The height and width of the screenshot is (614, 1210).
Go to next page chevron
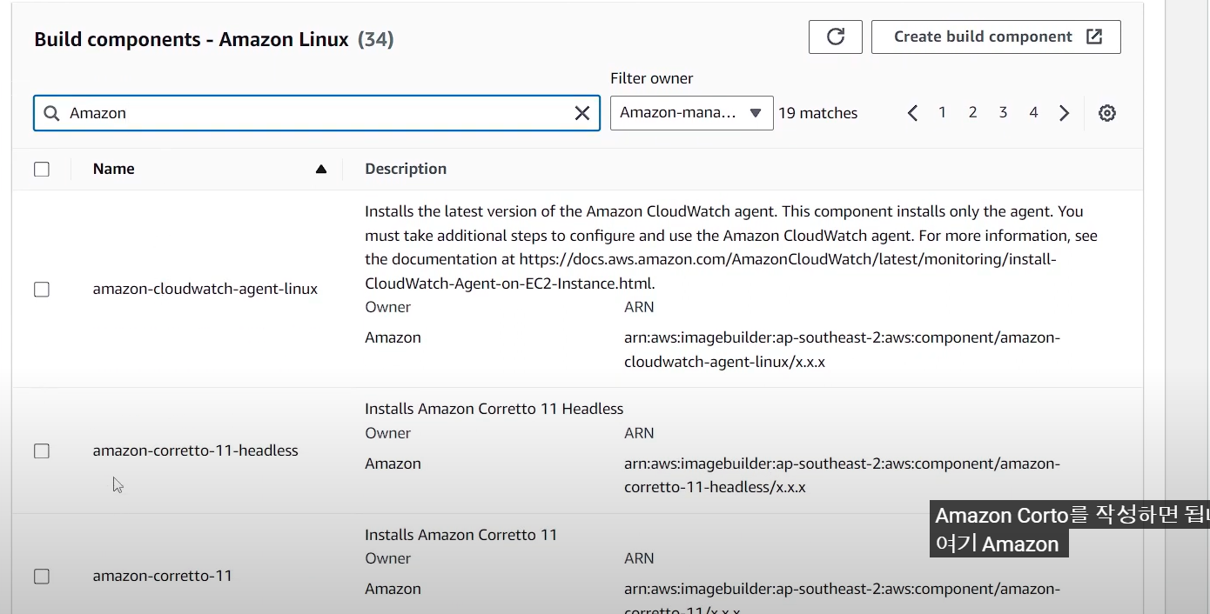click(1064, 113)
